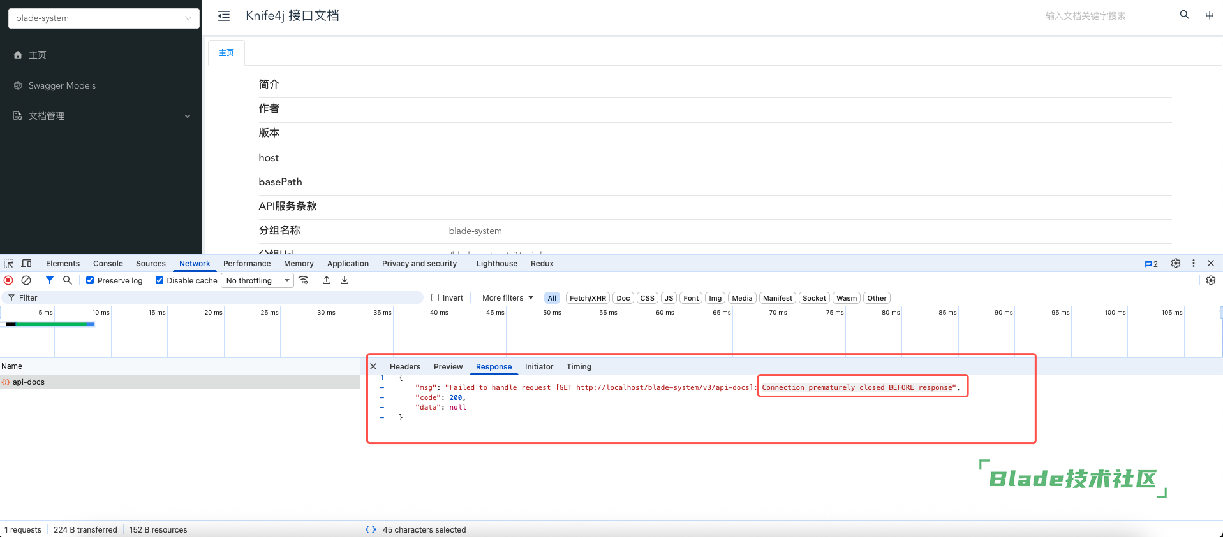Open the inspect element picker tool
The image size is (1223, 537).
tap(8, 263)
